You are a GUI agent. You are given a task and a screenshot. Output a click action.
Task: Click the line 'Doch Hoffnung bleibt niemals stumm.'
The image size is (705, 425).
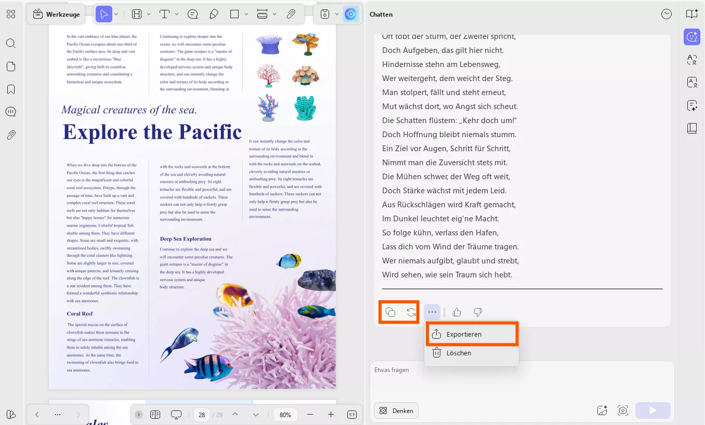449,135
